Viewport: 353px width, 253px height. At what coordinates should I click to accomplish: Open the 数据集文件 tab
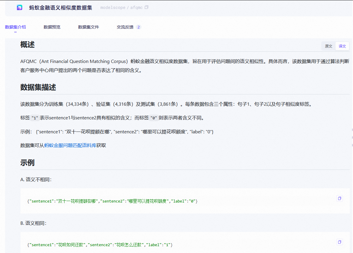[89, 27]
